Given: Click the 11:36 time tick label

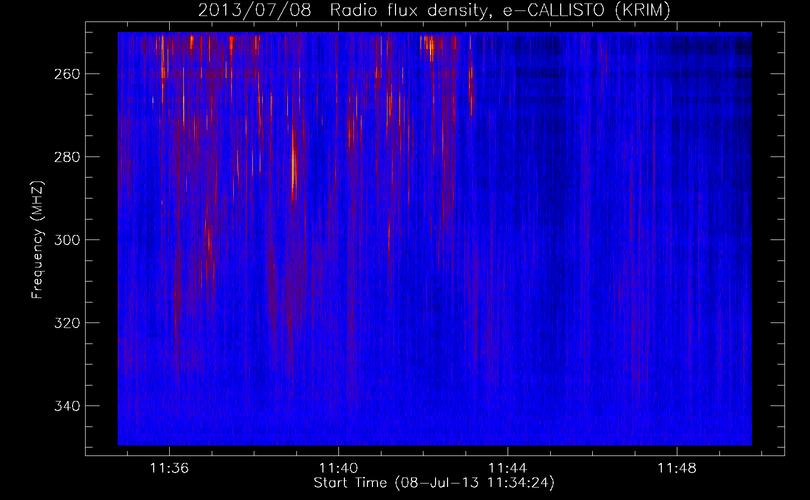Looking at the screenshot, I should (170, 468).
